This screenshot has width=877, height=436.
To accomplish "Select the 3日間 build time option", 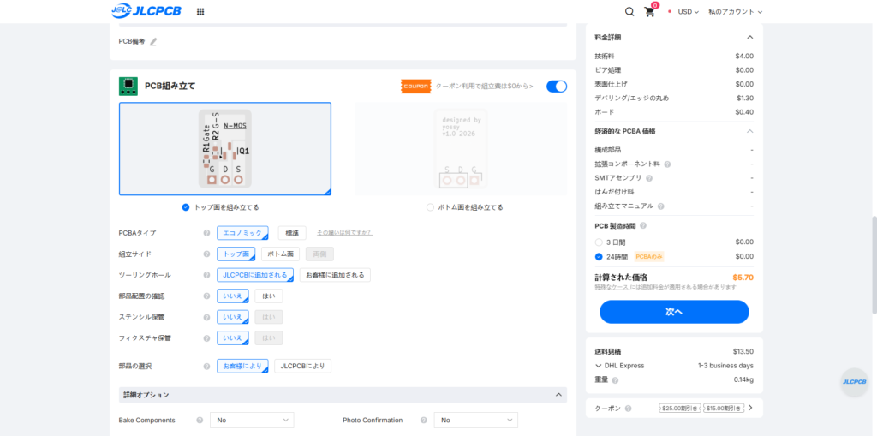I will (599, 242).
